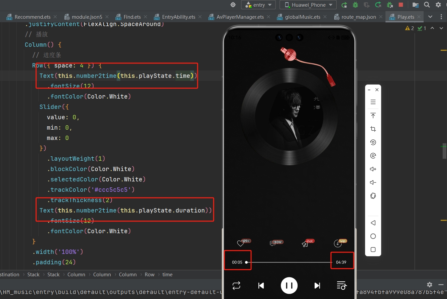
Task: Tap the vip download icon
Action: click(338, 244)
